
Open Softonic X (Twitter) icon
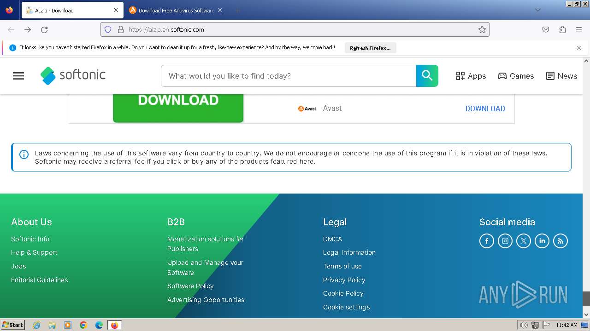click(x=524, y=241)
